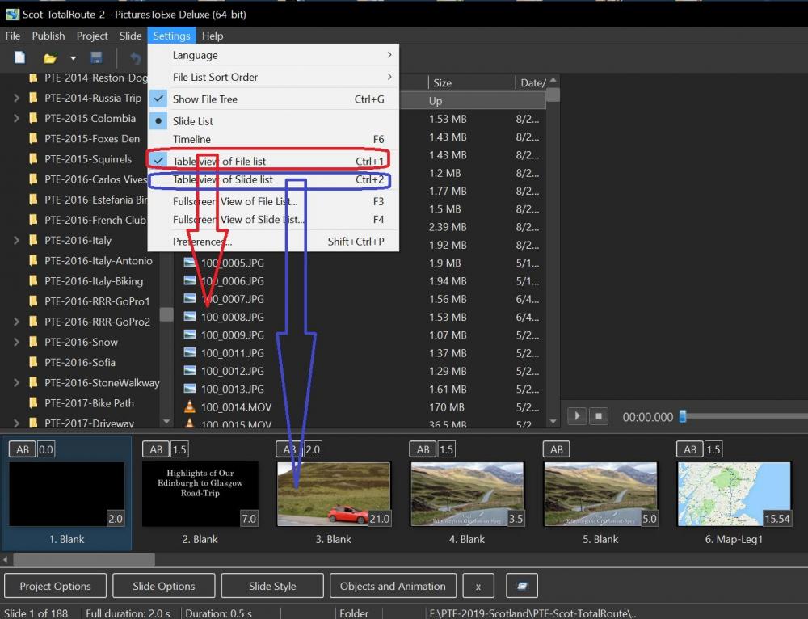Click the Save project disk icon
This screenshot has width=808, height=619.
tap(96, 58)
